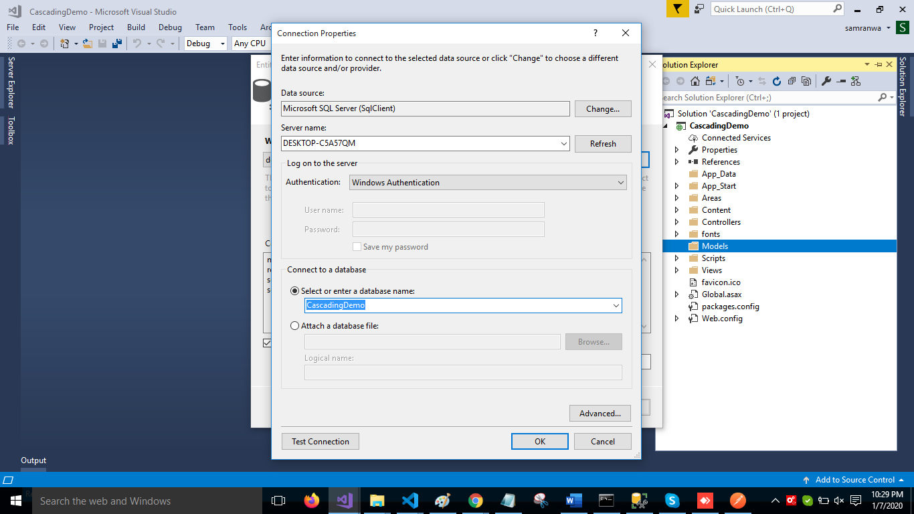Click the Open File toolbar icon
The height and width of the screenshot is (514, 914).
tap(87, 44)
